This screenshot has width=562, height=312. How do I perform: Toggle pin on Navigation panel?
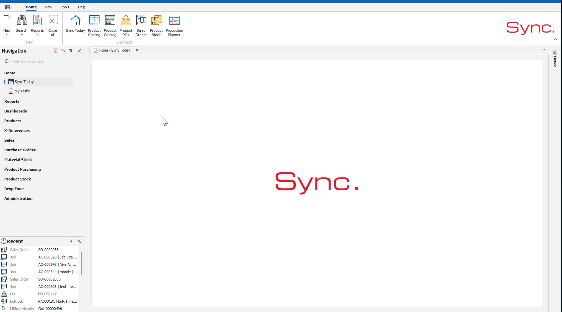71,51
